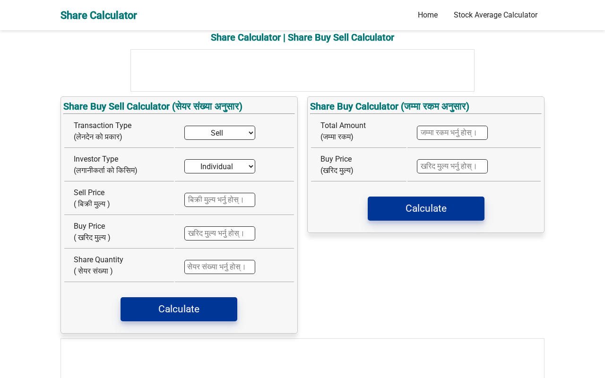Expand the Investor Type dropdown
605x378 pixels.
[x=220, y=166]
